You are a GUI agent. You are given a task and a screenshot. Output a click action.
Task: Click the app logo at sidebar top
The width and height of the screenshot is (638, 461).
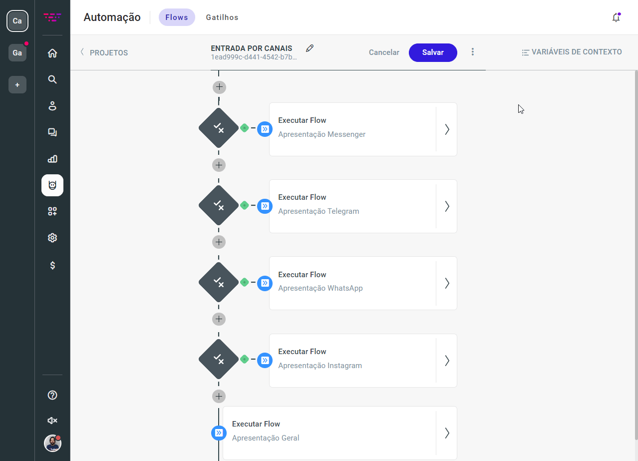click(52, 17)
